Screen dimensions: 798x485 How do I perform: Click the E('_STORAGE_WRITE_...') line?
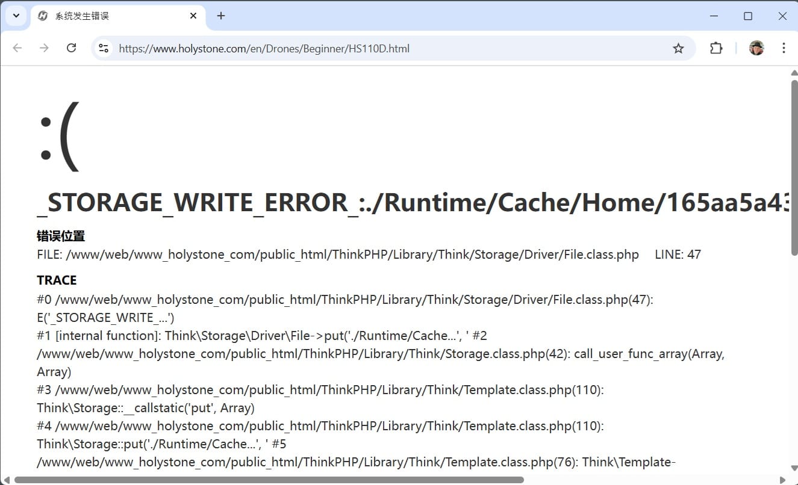click(x=105, y=318)
